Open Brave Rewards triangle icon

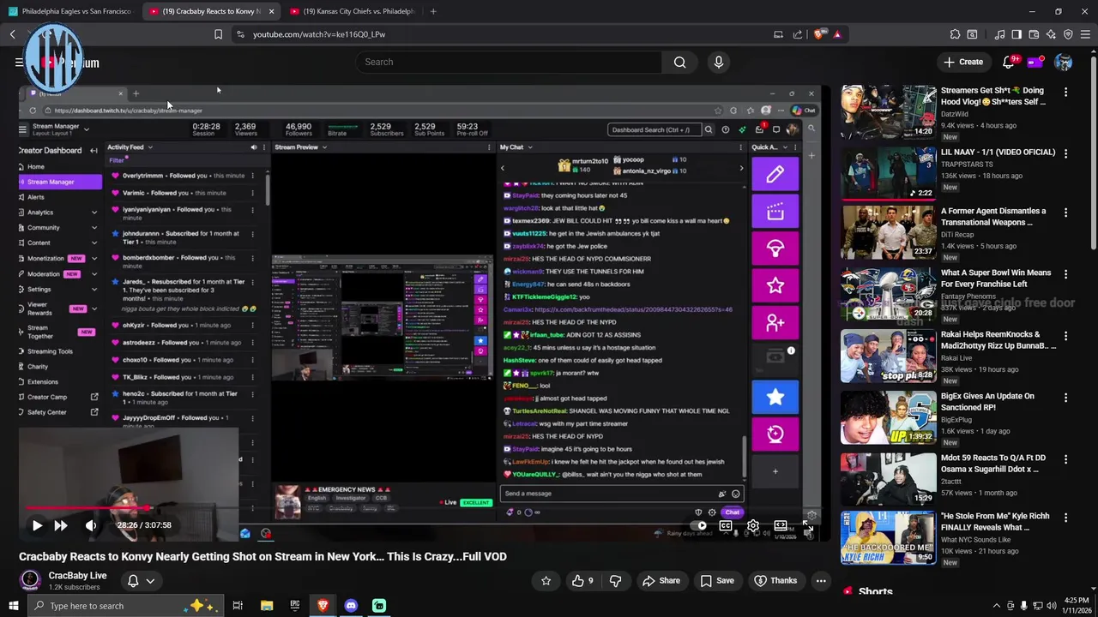[837, 34]
